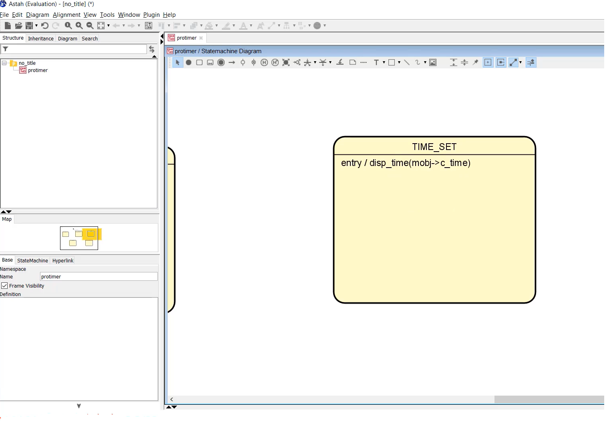Screen dimensions: 607x432
Task: Pick the Shallow History (H) tool
Action: [x=264, y=62]
